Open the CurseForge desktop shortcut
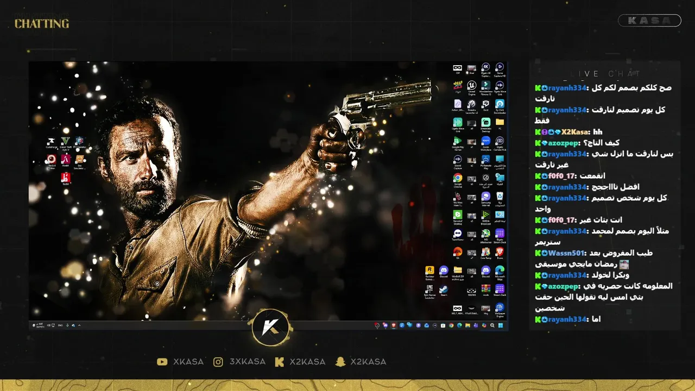The height and width of the screenshot is (391, 695). pos(52,143)
